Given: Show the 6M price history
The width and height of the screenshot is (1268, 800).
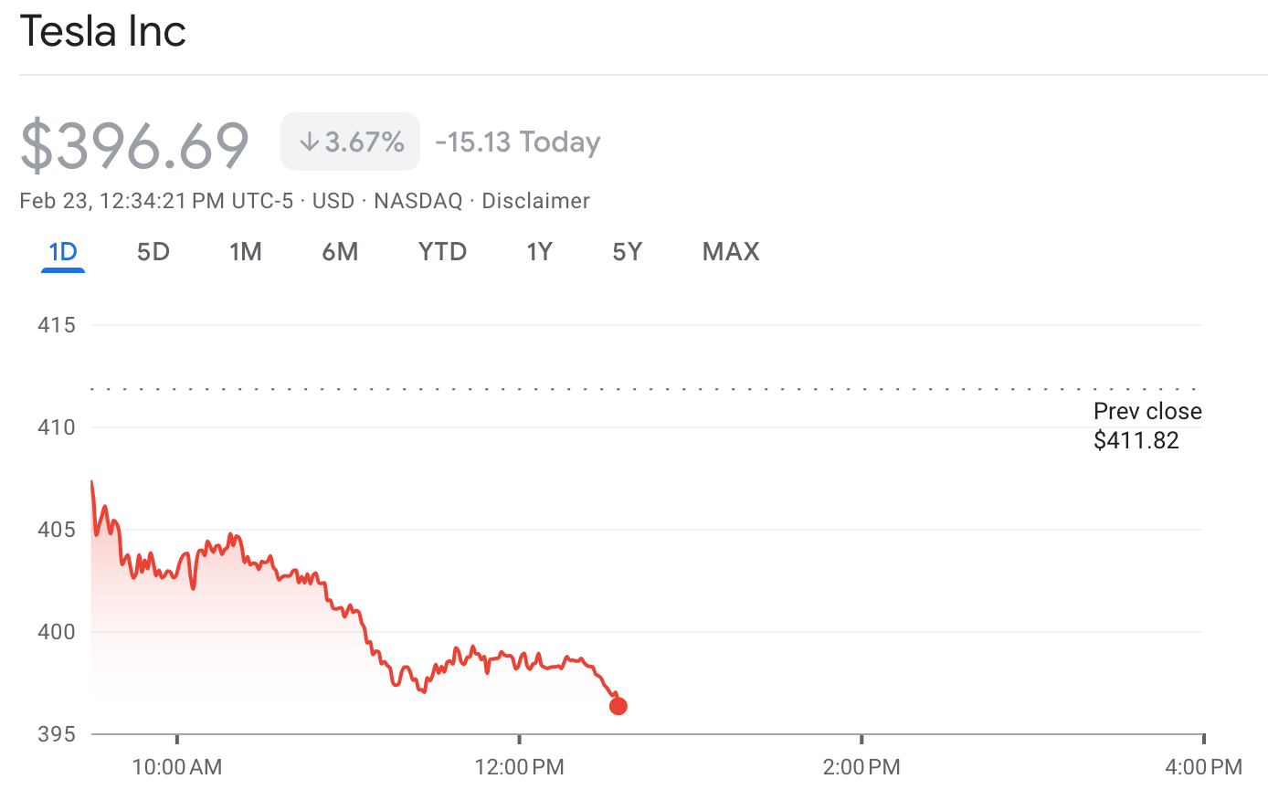Looking at the screenshot, I should point(340,252).
